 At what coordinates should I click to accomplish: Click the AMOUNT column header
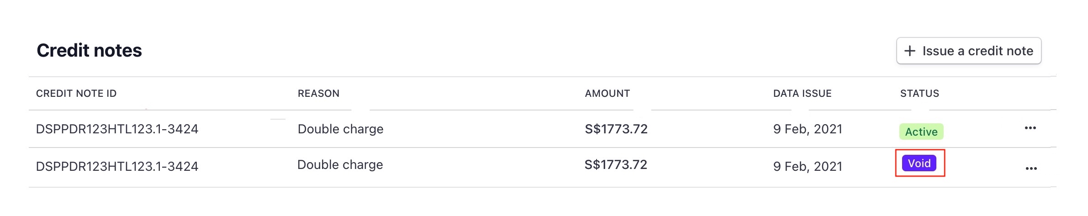click(x=607, y=94)
